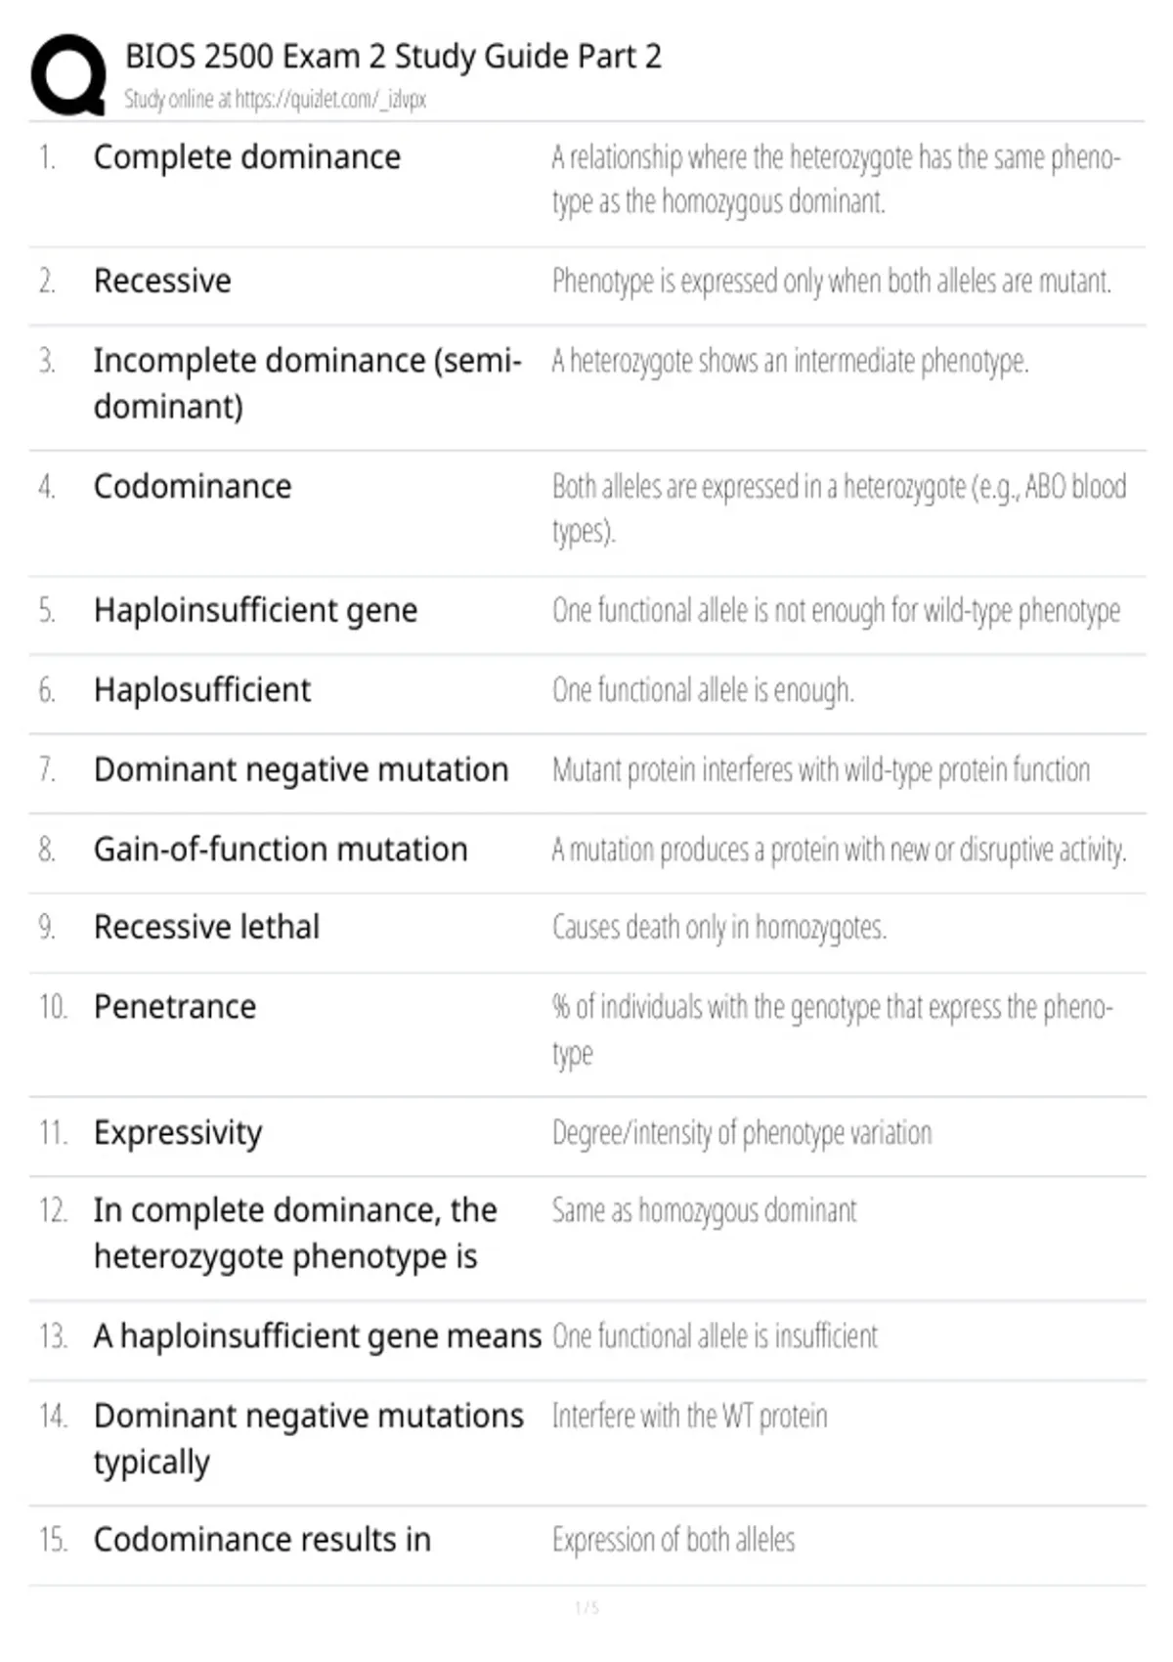Select the Gain-of-function mutation term
This screenshot has height=1662, width=1173.
(x=281, y=850)
